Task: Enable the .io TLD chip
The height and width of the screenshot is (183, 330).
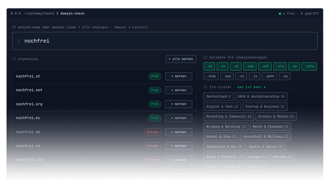Action: (x=255, y=76)
